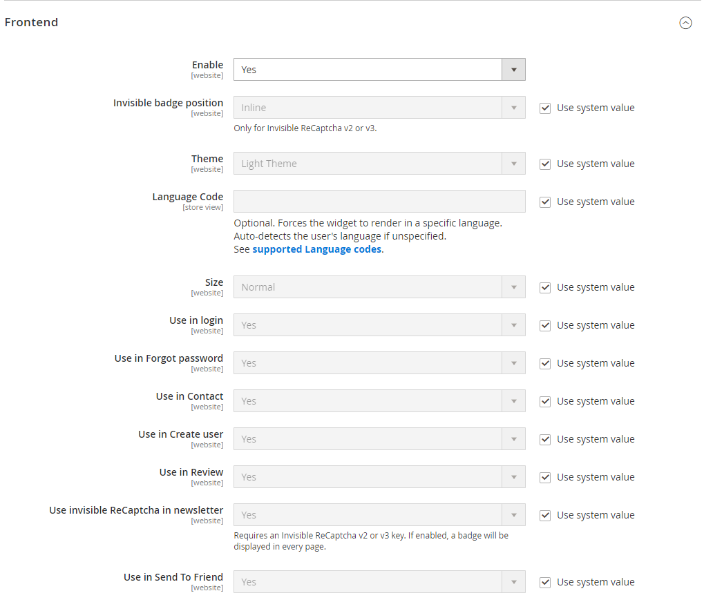Click the Language Code label
Image resolution: width=704 pixels, height=611 pixels.
click(188, 197)
